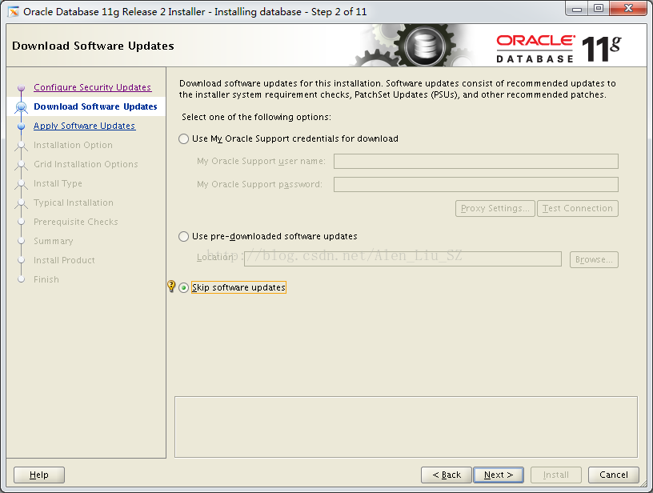The height and width of the screenshot is (493, 653).
Task: Cancel the Oracle installation
Action: [614, 475]
